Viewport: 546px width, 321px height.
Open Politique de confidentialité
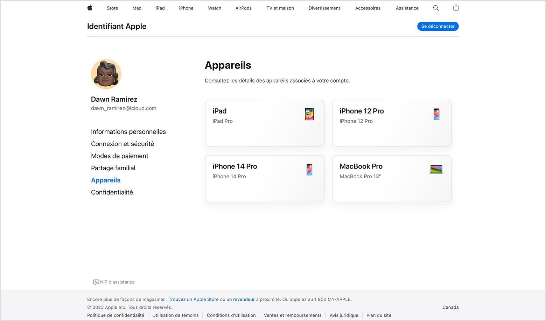(x=115, y=315)
